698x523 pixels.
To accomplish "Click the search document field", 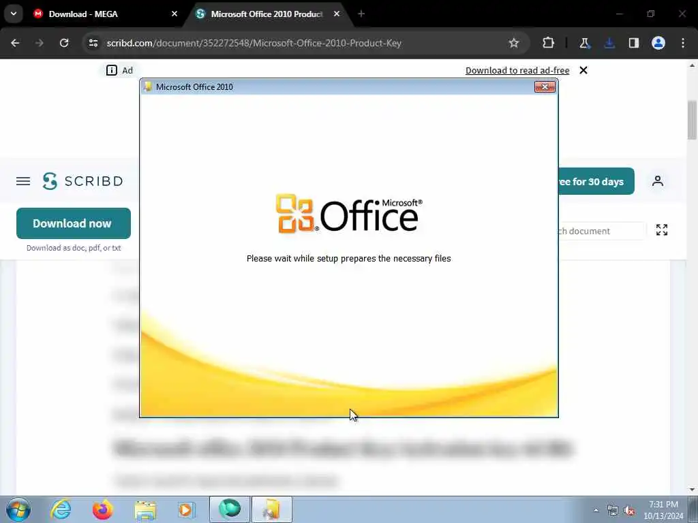I will coord(601,231).
